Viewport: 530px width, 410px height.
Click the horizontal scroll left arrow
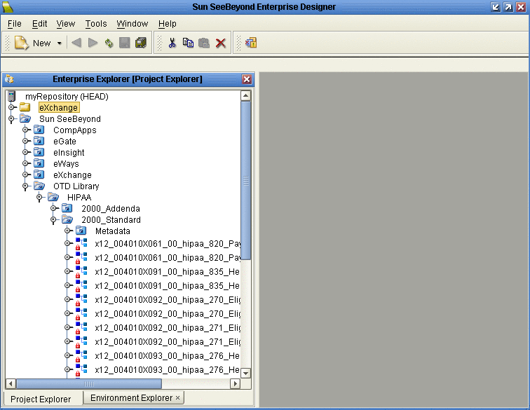click(x=11, y=383)
